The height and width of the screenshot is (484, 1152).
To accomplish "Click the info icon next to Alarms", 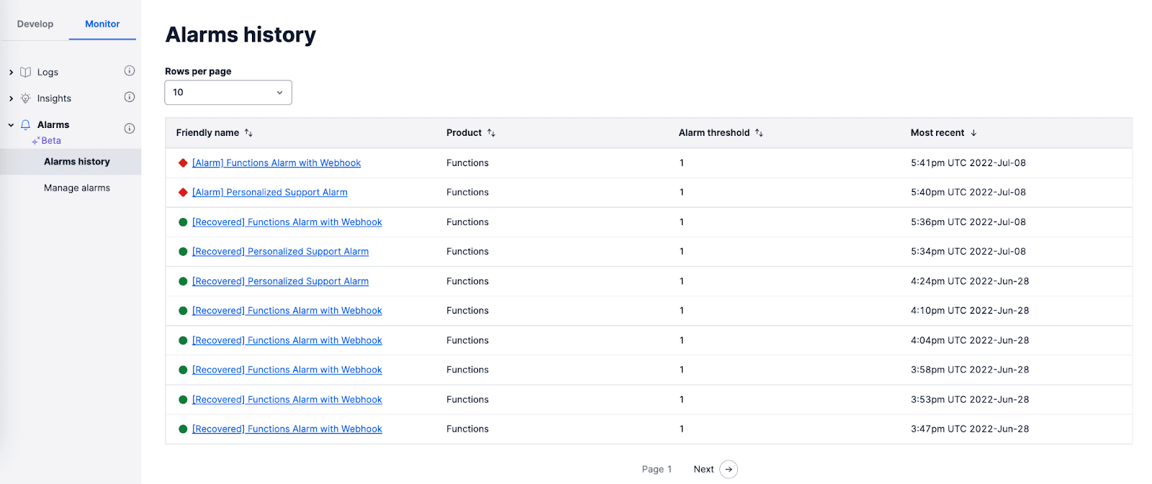I will (x=130, y=129).
